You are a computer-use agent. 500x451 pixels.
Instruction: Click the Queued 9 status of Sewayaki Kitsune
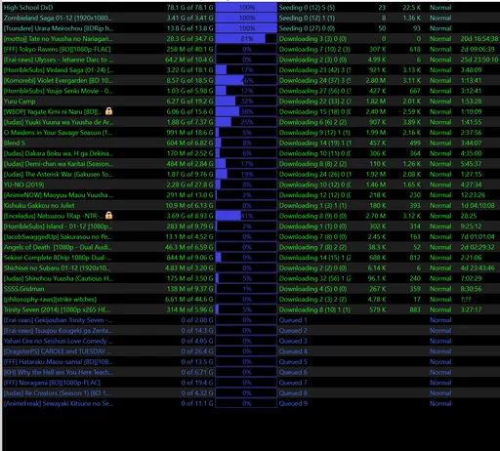point(293,403)
